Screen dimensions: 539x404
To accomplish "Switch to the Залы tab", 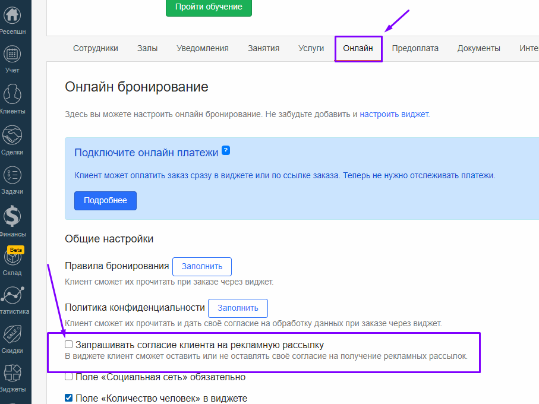I will coord(147,49).
